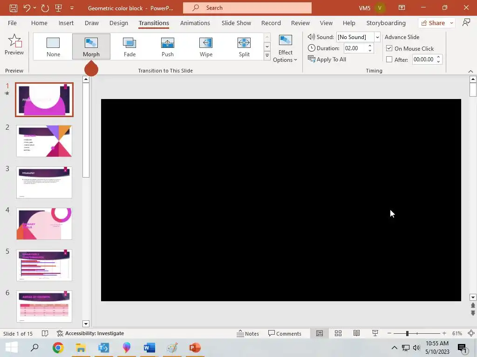Click Apply To All

click(327, 59)
